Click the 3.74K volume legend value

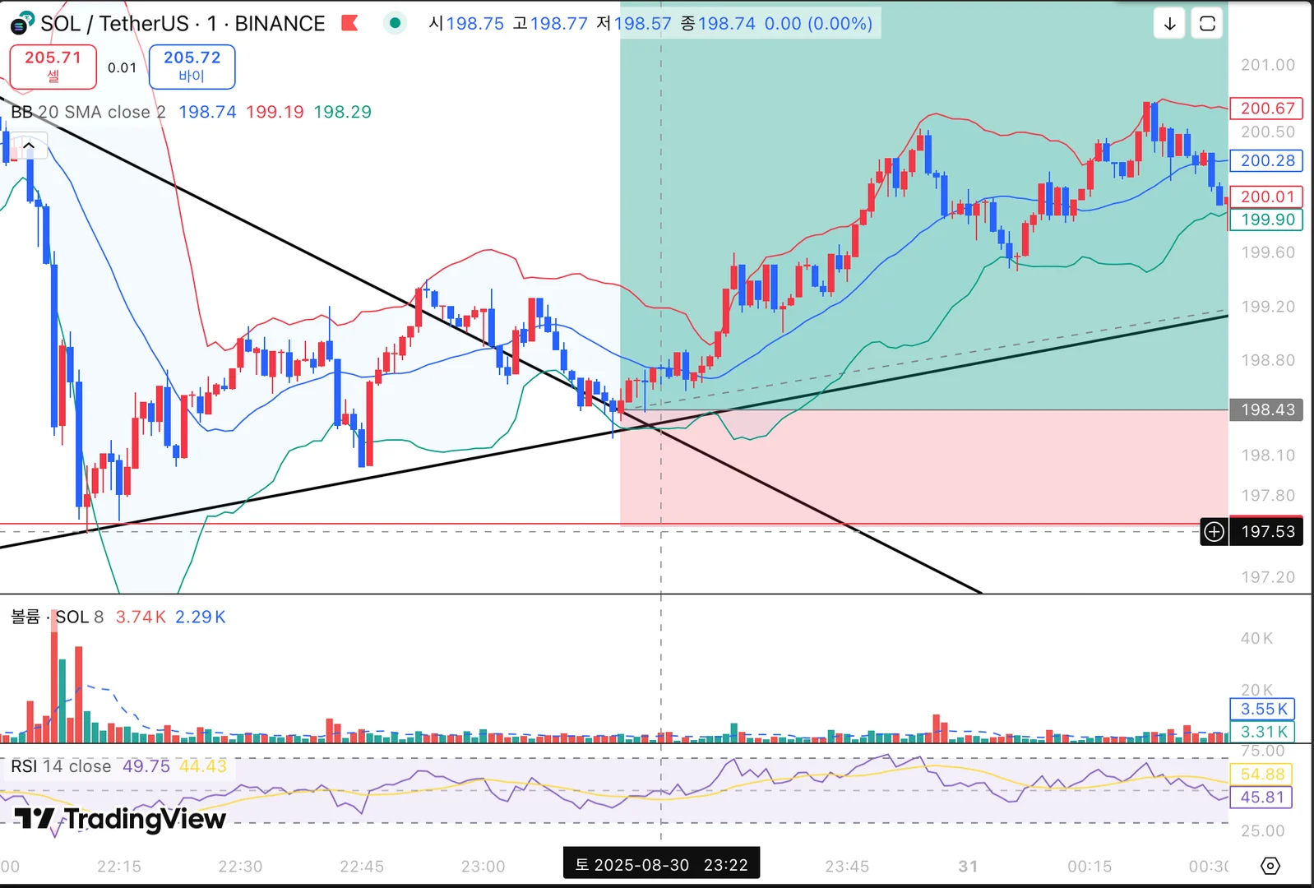pyautogui.click(x=141, y=617)
